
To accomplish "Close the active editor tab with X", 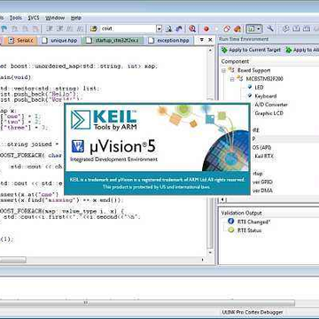I will click(x=211, y=40).
